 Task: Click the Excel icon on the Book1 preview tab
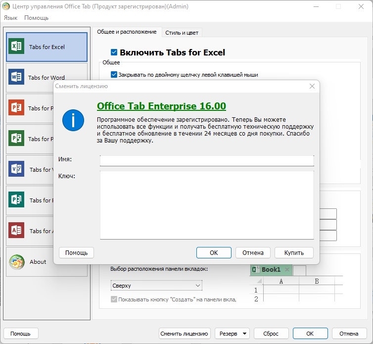pos(256,269)
